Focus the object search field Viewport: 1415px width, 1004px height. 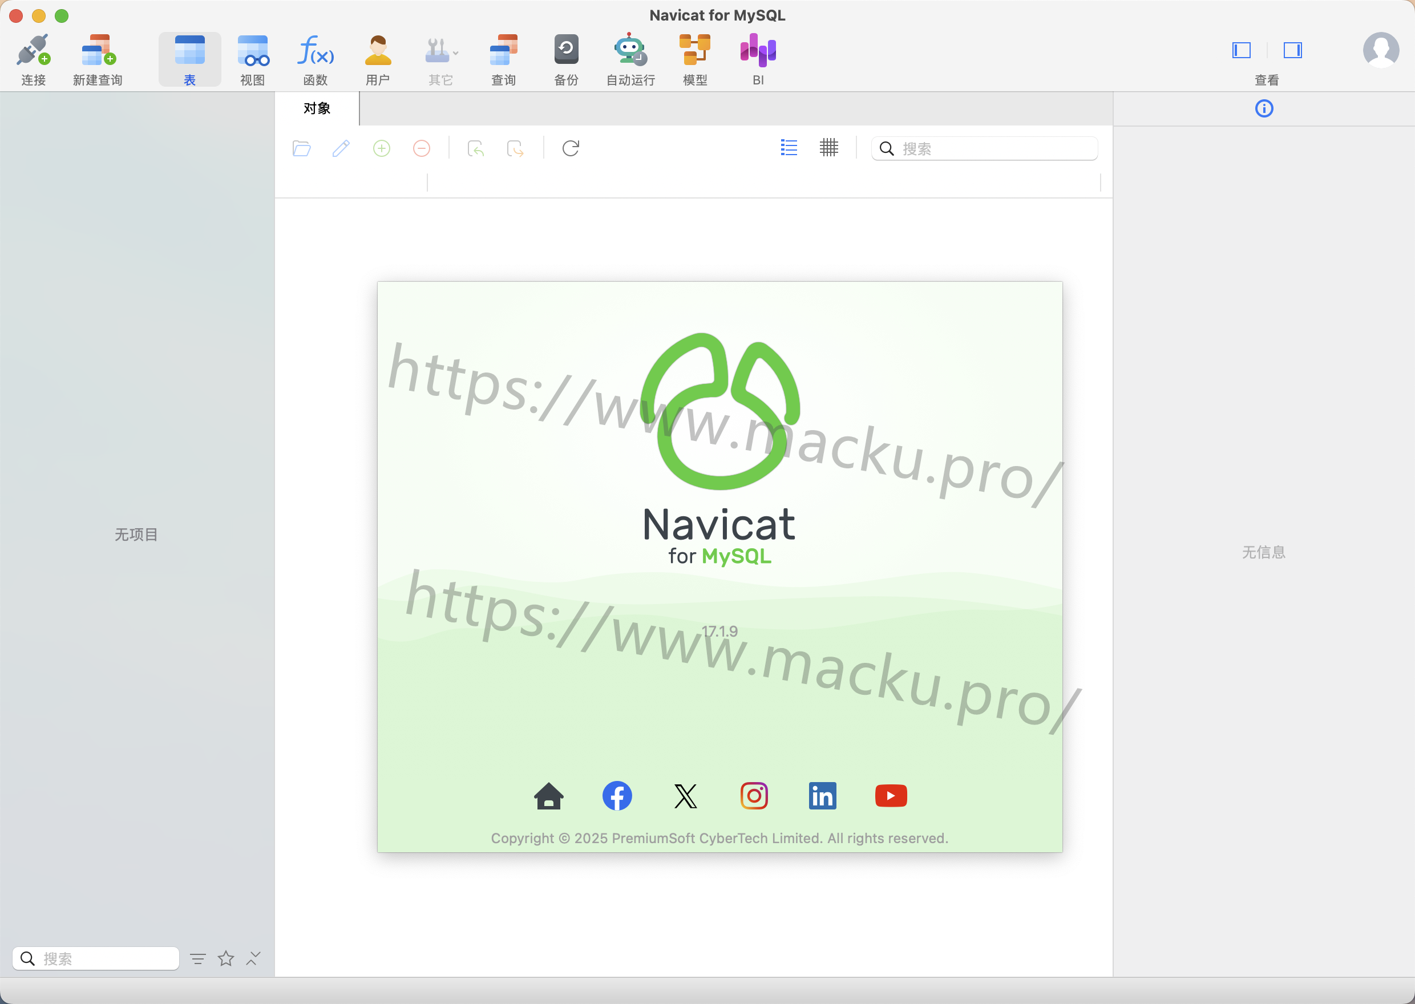[985, 148]
